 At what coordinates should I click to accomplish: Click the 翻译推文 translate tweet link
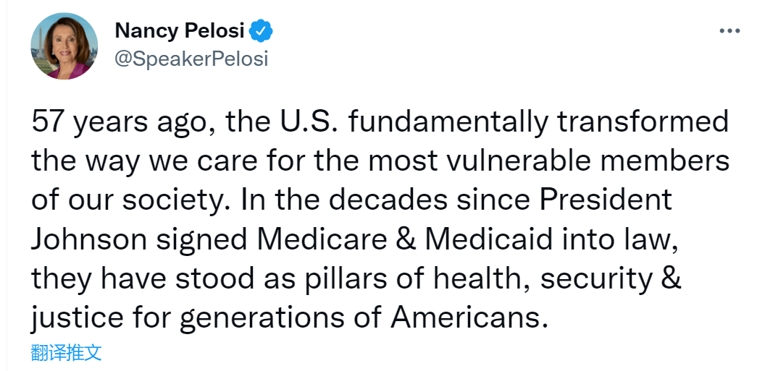click(66, 353)
